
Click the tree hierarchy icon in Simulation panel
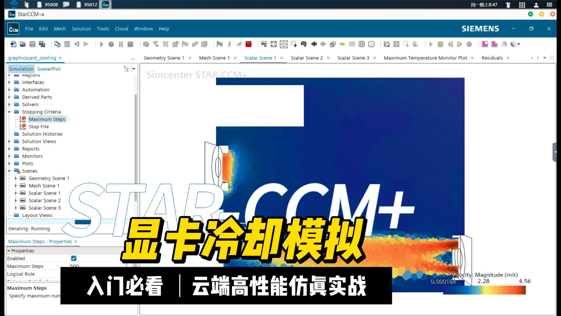click(126, 69)
